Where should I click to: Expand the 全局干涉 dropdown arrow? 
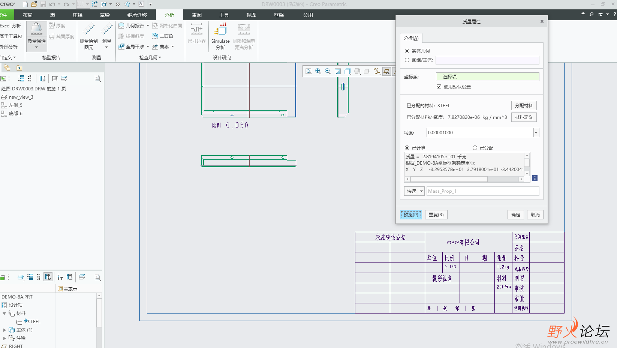[148, 46]
